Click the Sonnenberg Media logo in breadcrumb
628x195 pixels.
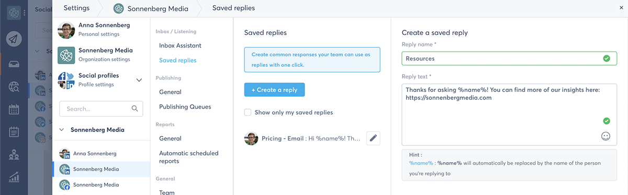tap(119, 8)
